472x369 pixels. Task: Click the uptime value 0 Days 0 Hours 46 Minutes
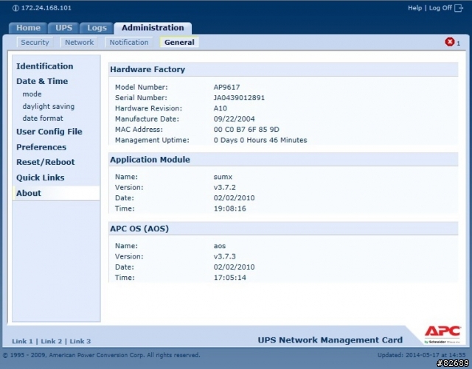(x=260, y=140)
